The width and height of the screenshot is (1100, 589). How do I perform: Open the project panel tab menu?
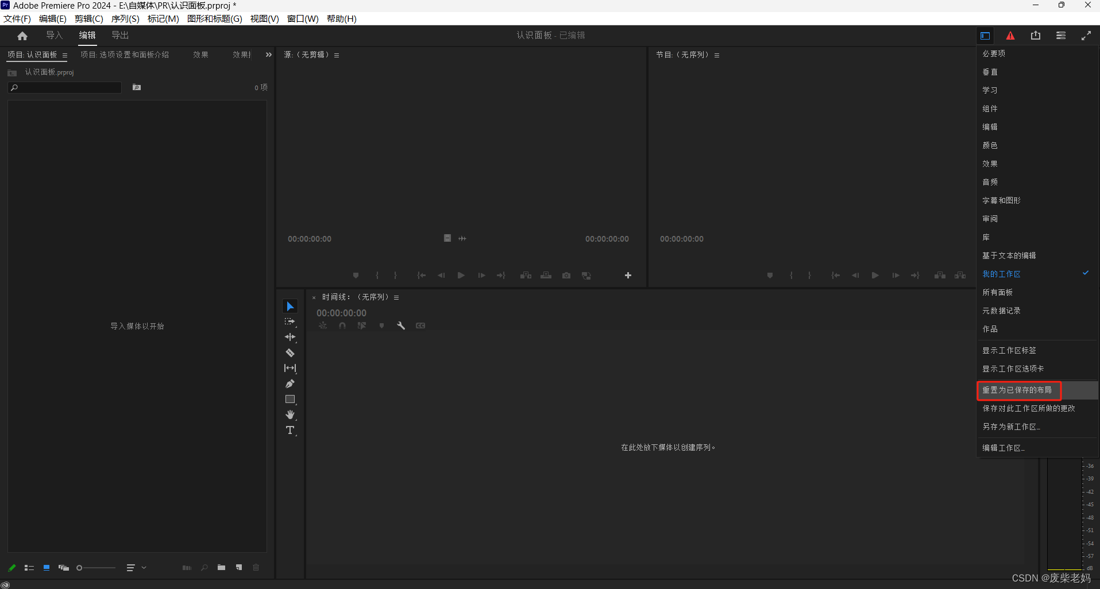coord(65,56)
